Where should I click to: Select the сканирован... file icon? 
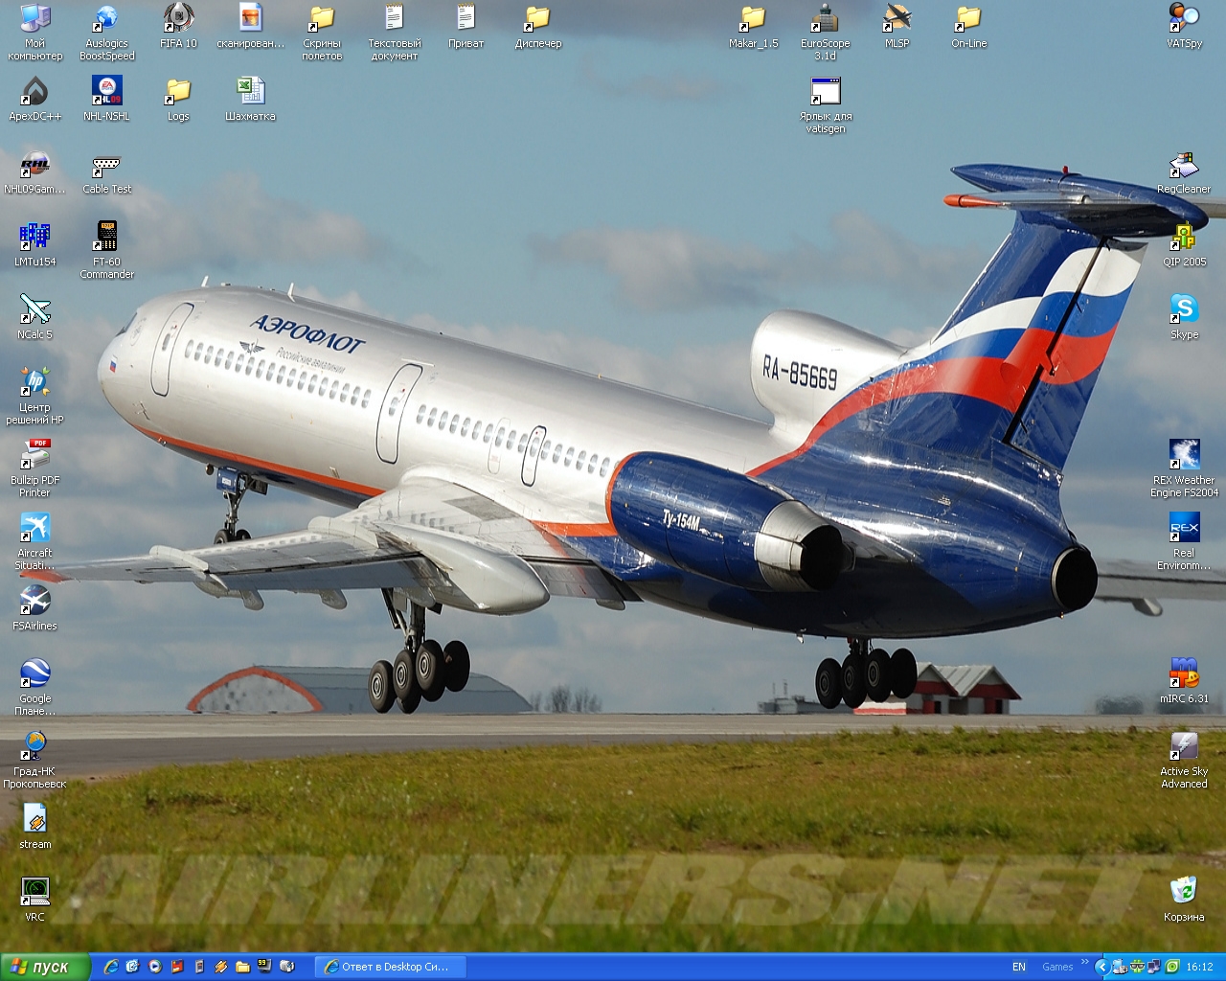click(x=250, y=27)
